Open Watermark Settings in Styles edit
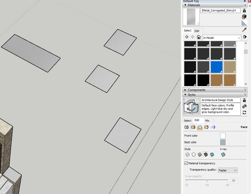 coord(206,127)
